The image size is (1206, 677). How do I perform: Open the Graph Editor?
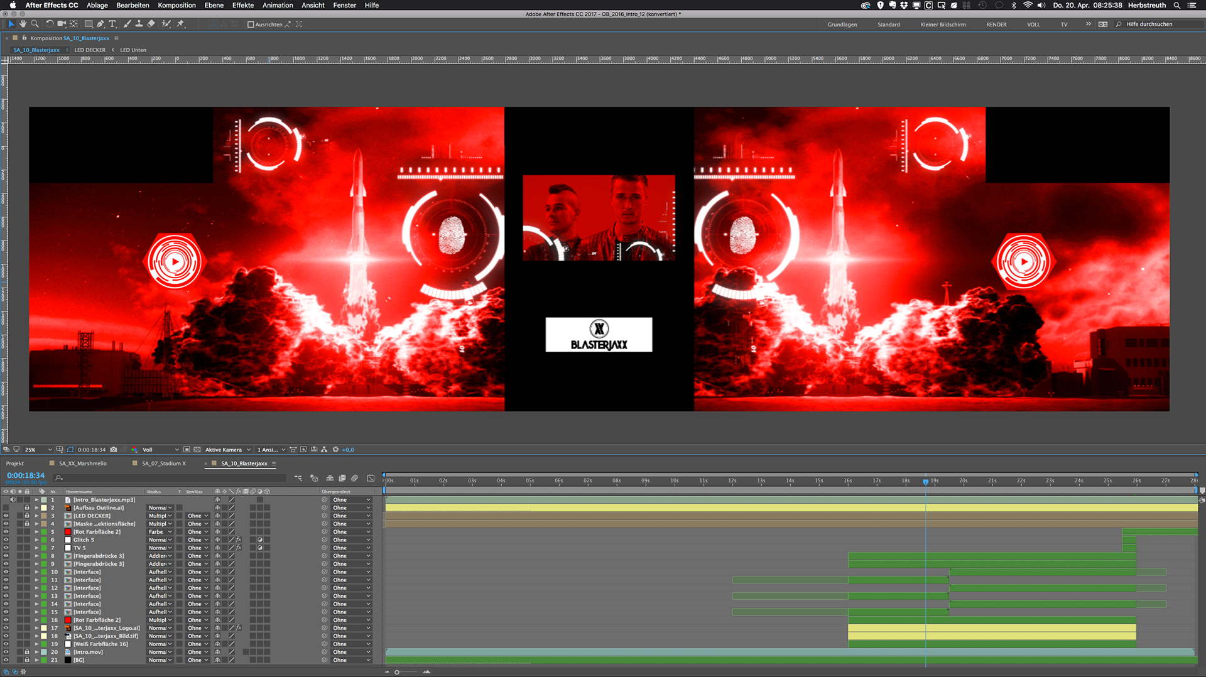(371, 479)
